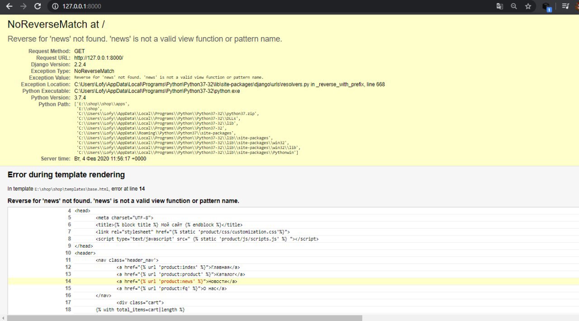Click the Server time value 4 Фев 2020
The height and width of the screenshot is (321, 579).
(110, 159)
